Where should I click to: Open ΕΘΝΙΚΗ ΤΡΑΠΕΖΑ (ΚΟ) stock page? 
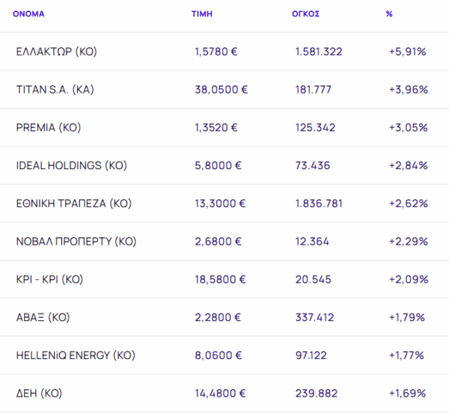[x=76, y=204]
